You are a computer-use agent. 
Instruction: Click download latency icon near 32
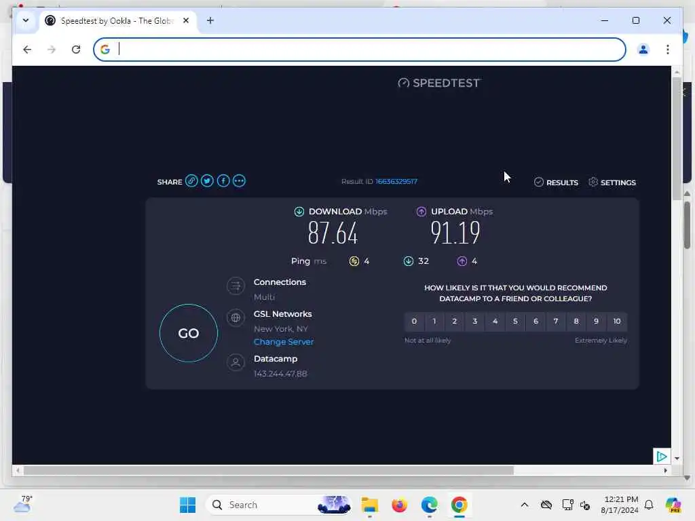tap(408, 261)
